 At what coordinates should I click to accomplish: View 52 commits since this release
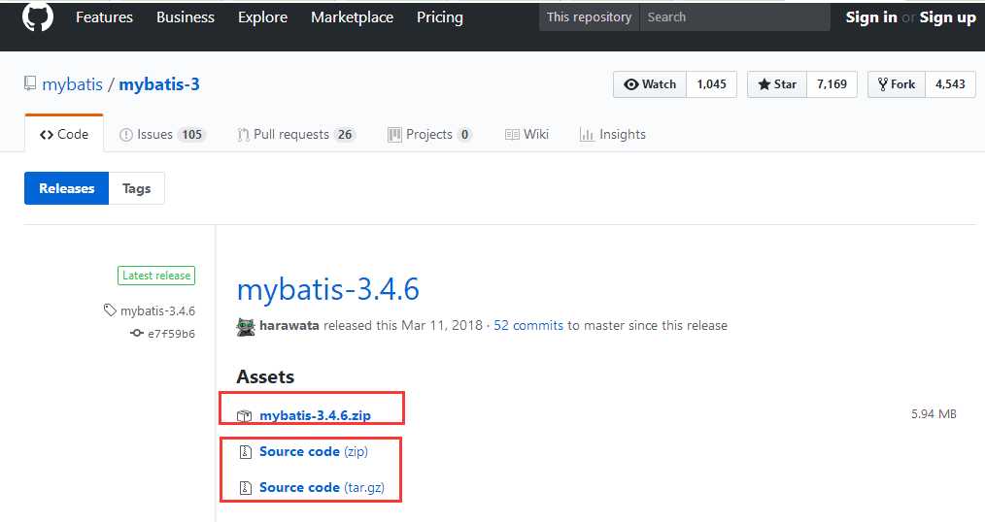[x=528, y=326]
